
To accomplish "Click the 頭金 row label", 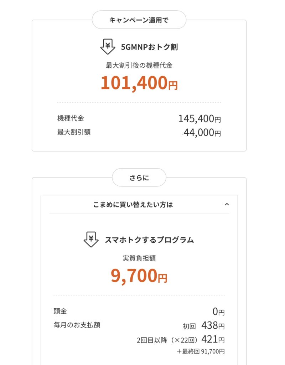I will pos(60,311).
